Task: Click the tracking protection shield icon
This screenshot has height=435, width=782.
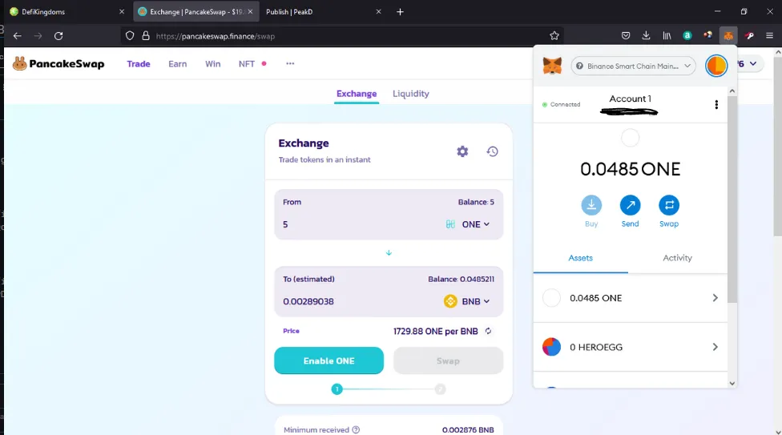Action: 130,36
